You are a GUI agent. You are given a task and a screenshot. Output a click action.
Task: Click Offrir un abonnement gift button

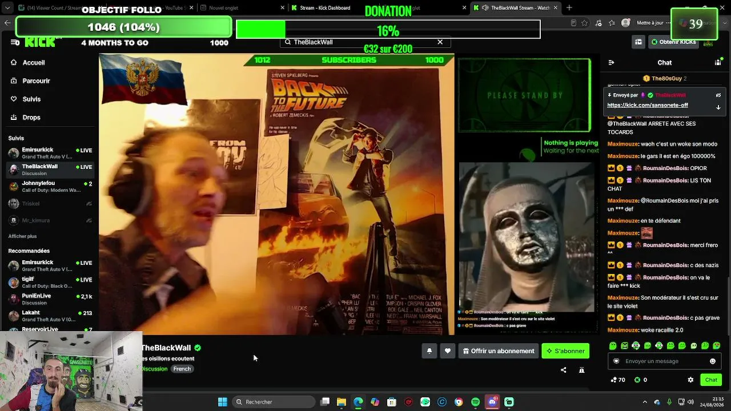coord(499,351)
